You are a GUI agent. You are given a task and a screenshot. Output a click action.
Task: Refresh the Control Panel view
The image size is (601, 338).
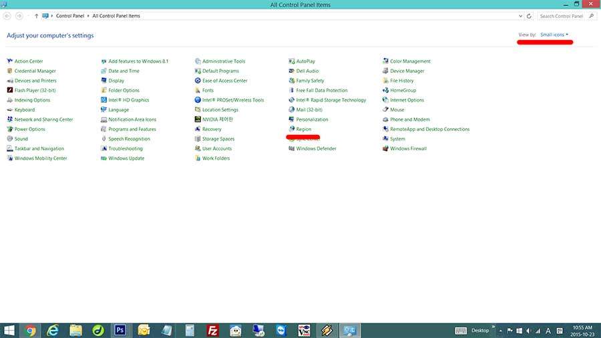(x=529, y=16)
